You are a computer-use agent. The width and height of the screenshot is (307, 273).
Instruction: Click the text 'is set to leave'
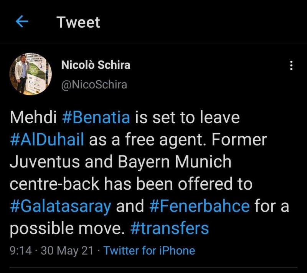click(x=187, y=118)
